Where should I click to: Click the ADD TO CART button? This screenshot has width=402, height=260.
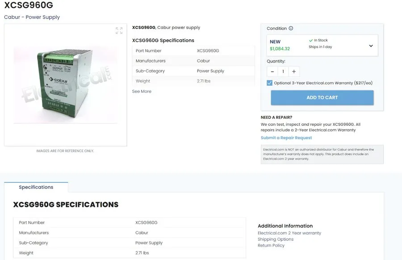pos(322,98)
